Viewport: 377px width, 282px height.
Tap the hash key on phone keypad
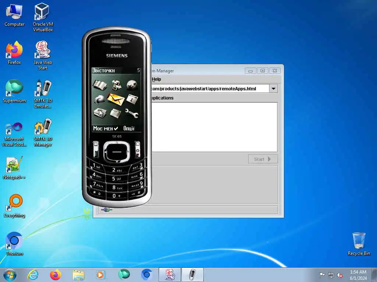(x=136, y=193)
